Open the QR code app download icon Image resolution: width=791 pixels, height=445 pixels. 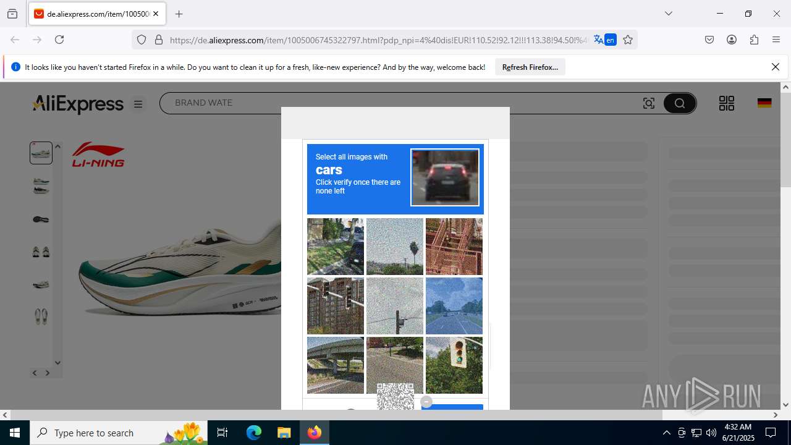(x=727, y=103)
